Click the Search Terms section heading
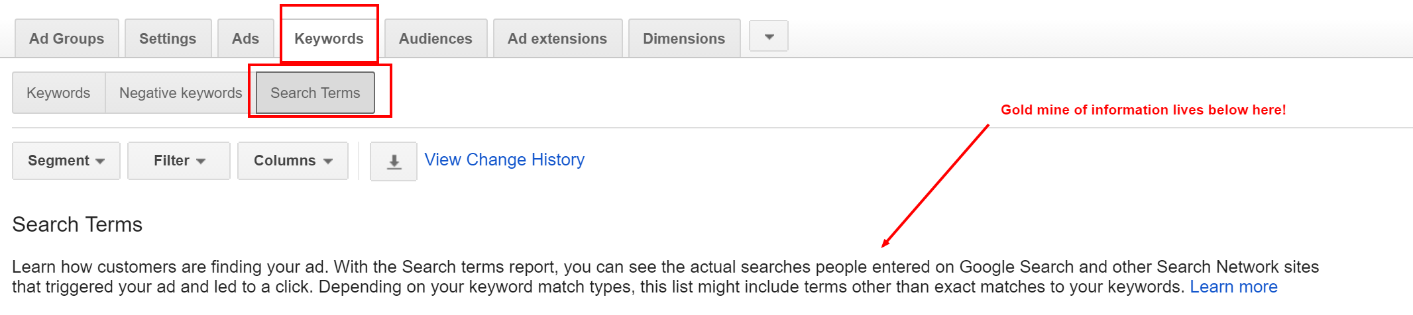The image size is (1413, 315). (x=78, y=224)
